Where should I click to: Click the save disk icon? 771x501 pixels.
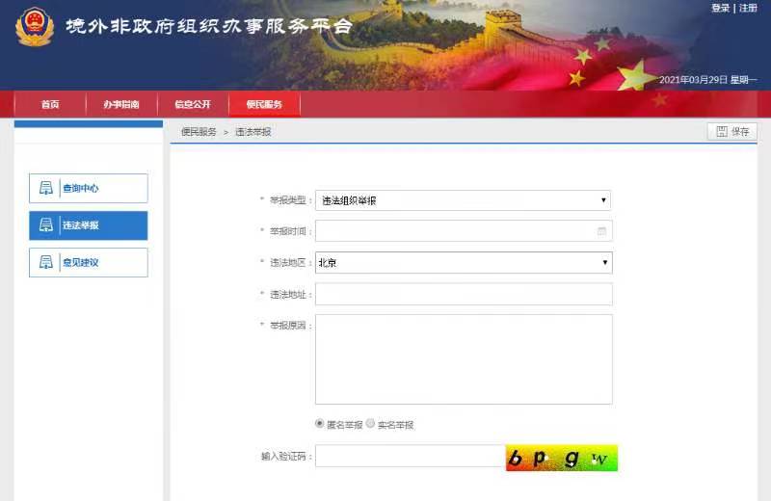tap(719, 131)
